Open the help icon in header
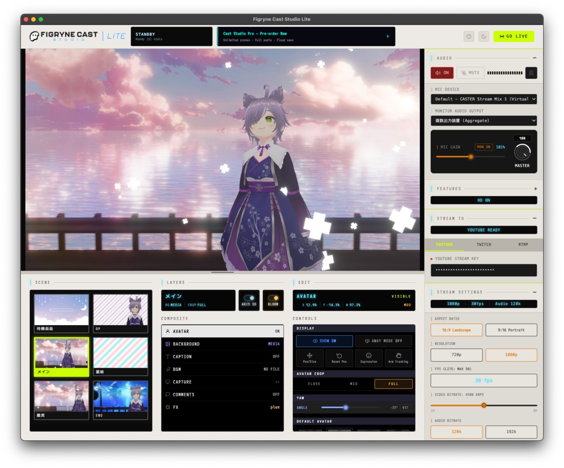 click(469, 36)
